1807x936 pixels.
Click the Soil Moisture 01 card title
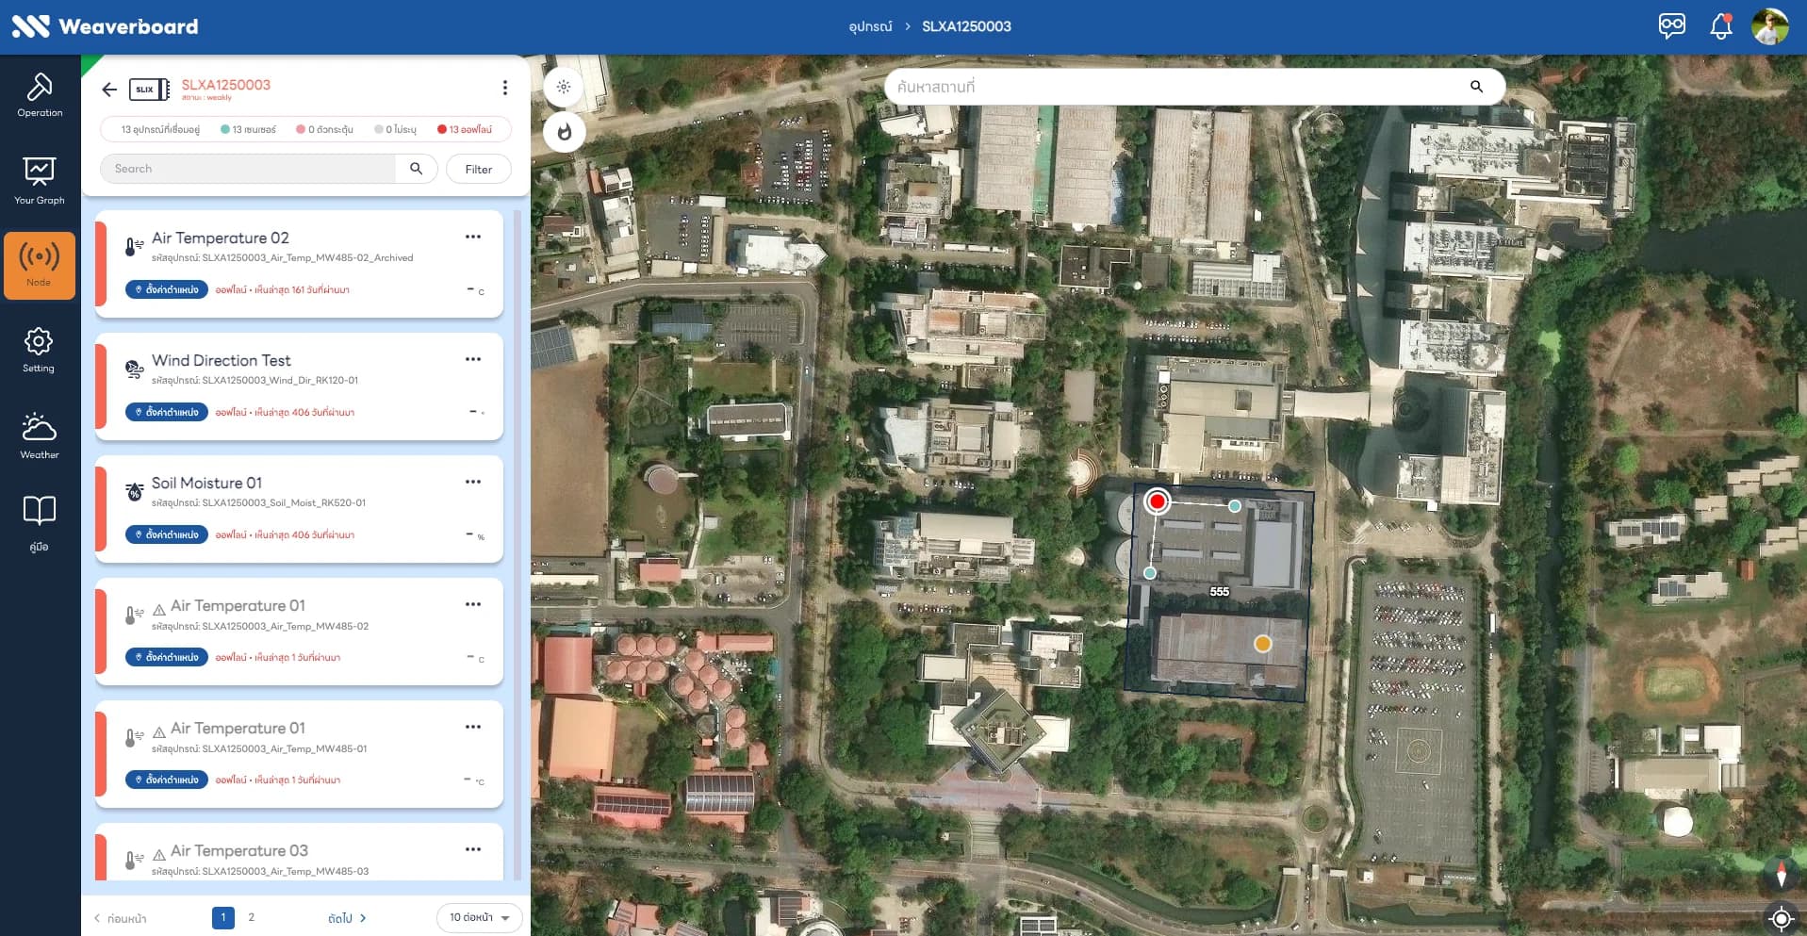pos(206,483)
